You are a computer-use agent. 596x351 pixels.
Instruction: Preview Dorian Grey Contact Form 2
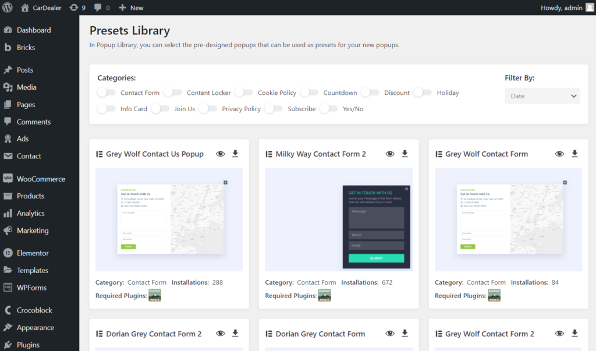coord(221,334)
